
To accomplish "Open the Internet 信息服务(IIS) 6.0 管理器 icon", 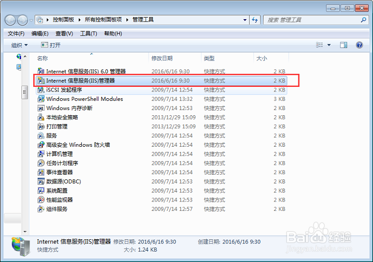I will coord(41,71).
